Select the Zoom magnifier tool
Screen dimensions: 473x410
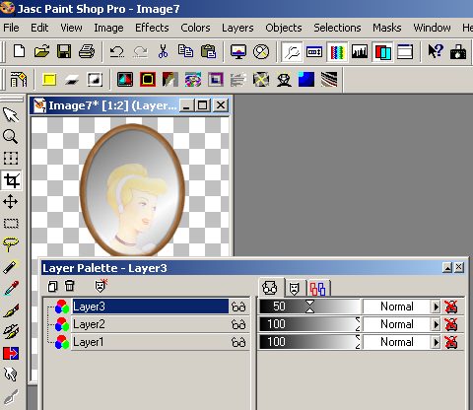pyautogui.click(x=10, y=136)
